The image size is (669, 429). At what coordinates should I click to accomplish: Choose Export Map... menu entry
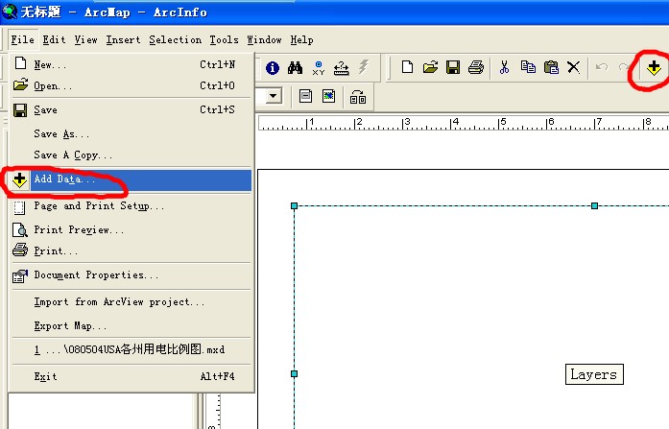(131, 325)
